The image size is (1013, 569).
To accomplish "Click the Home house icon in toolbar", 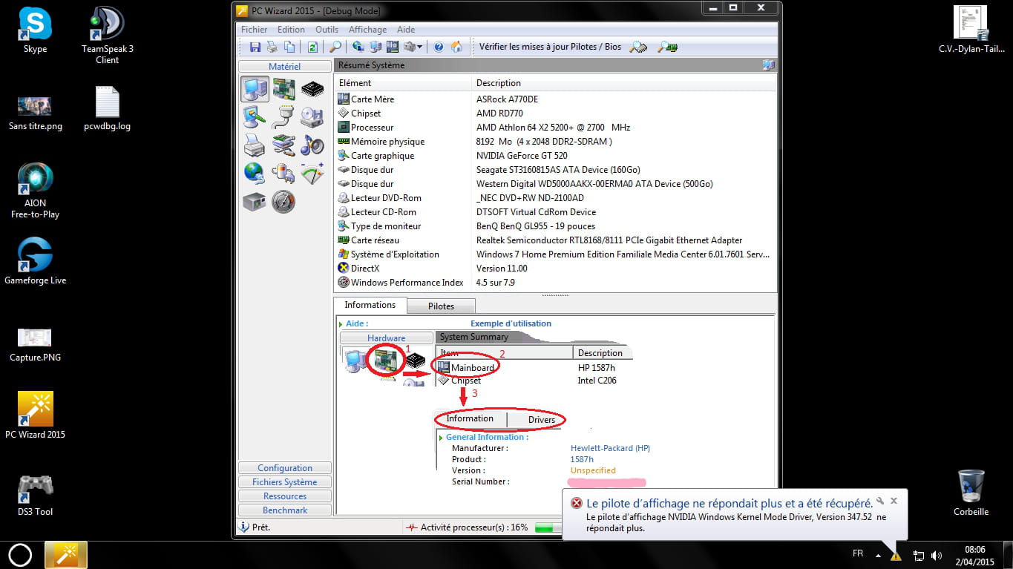I will point(456,47).
